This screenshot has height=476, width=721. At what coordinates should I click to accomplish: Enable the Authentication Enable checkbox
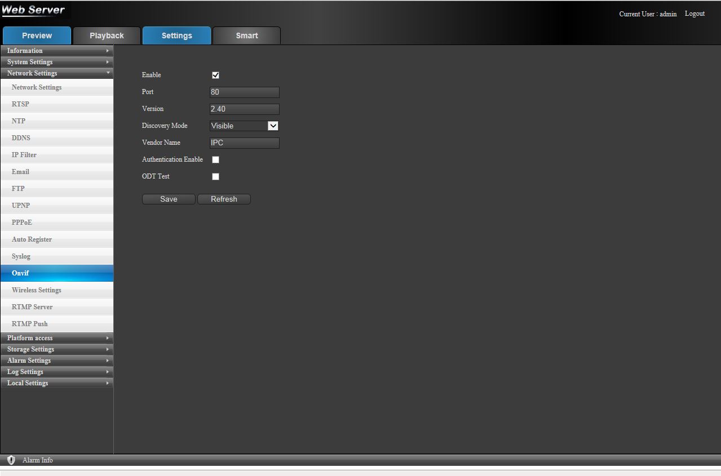(x=215, y=160)
